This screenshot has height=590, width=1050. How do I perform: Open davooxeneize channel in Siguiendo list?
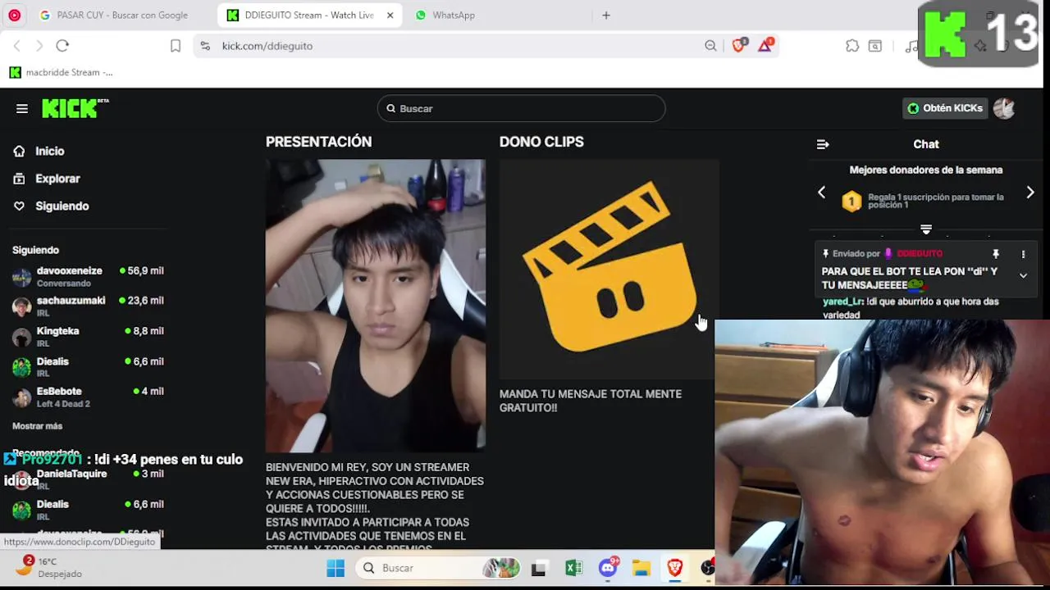click(89, 276)
